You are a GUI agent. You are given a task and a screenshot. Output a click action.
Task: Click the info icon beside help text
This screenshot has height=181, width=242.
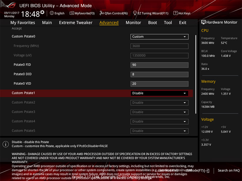click(6, 144)
